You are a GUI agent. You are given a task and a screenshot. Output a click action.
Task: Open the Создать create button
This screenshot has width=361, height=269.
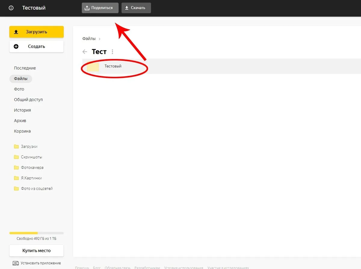coord(36,46)
